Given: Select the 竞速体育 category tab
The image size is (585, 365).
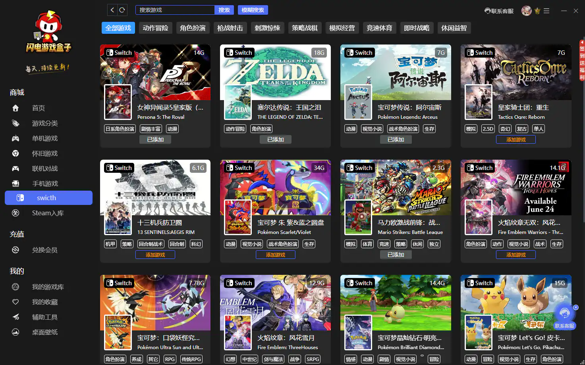Looking at the screenshot, I should tap(380, 28).
